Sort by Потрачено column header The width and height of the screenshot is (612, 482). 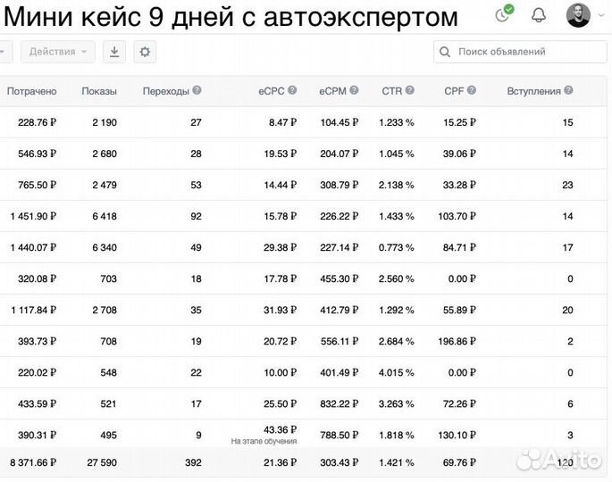tap(31, 91)
